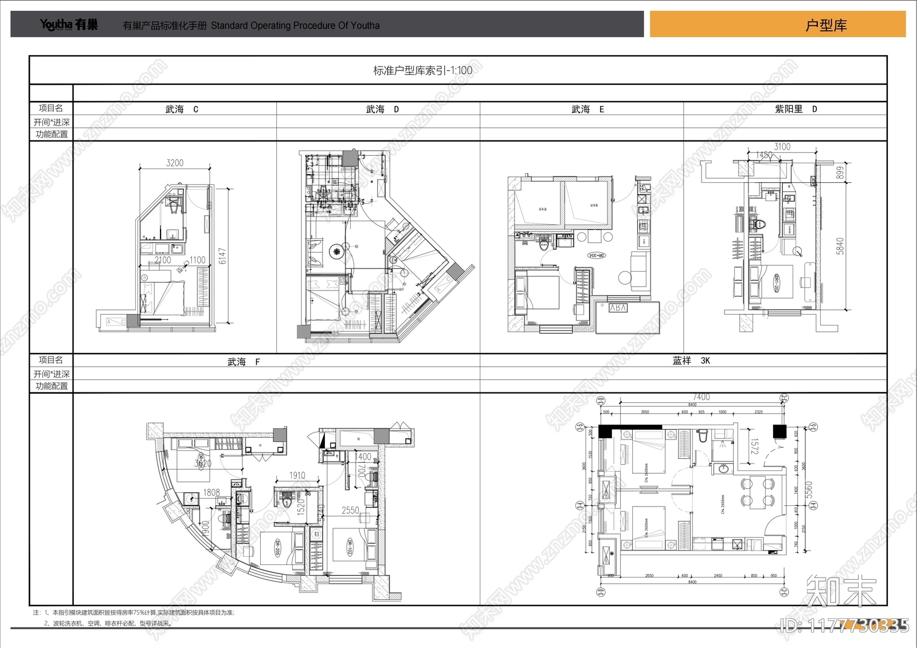This screenshot has height=648, width=917.
Task: Click the 899 dimension on 紫阳里 D
Action: [840, 172]
